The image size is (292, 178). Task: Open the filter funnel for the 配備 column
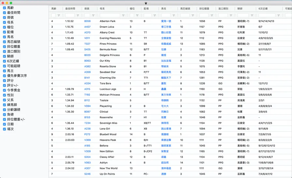point(154,15)
